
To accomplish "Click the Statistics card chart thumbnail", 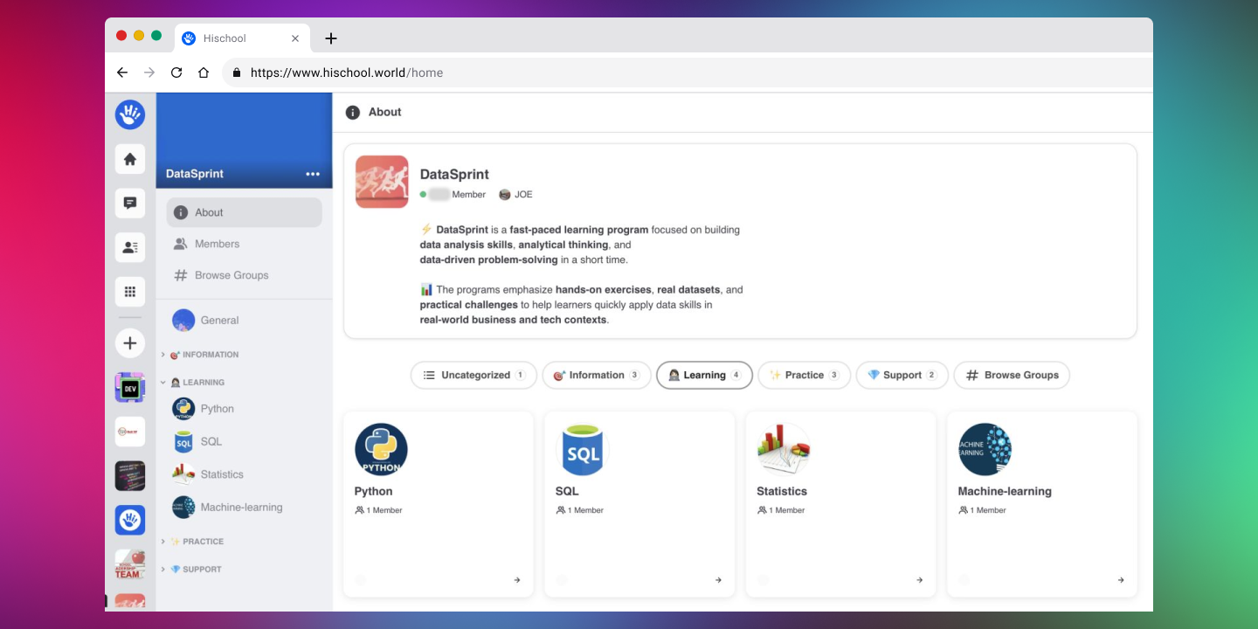I will 784,450.
